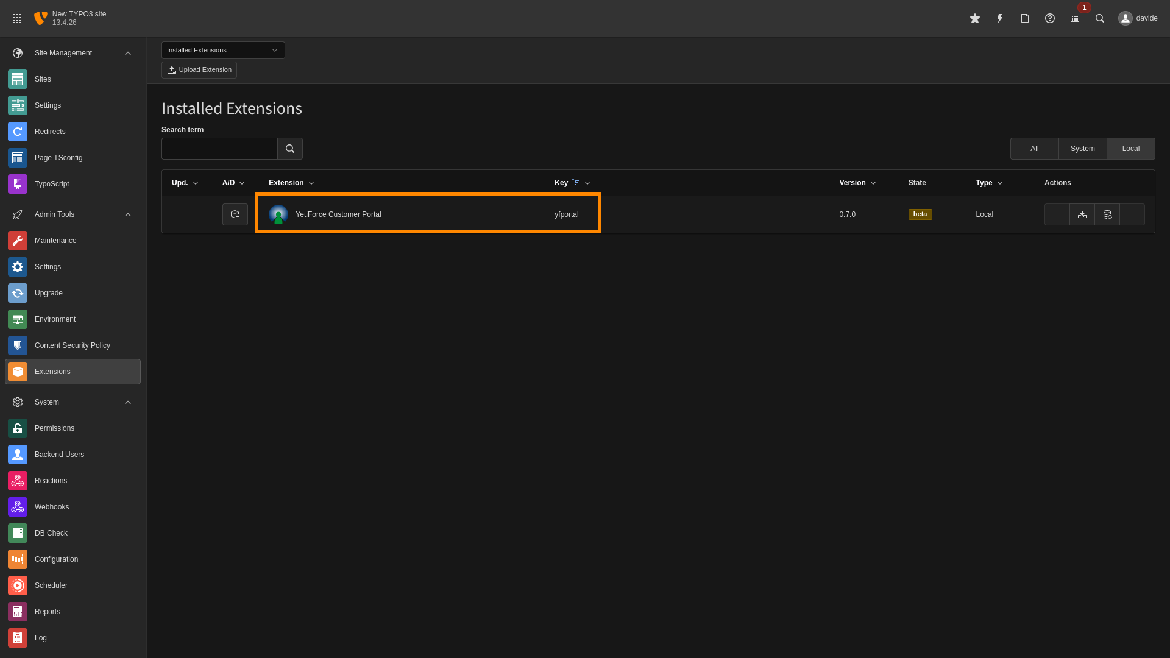Click the help question mark icon
1170x658 pixels.
click(1050, 18)
